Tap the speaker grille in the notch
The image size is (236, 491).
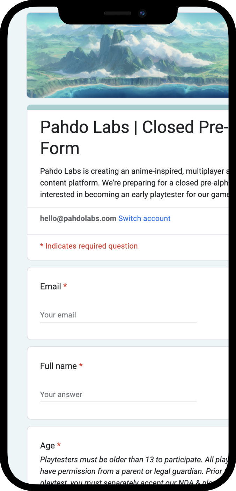117,14
